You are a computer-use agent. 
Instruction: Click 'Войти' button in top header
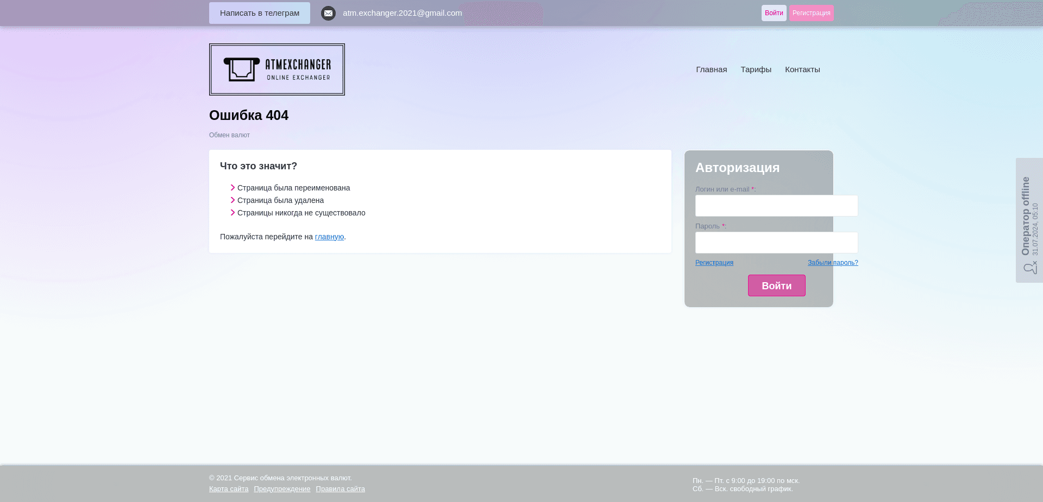click(774, 12)
